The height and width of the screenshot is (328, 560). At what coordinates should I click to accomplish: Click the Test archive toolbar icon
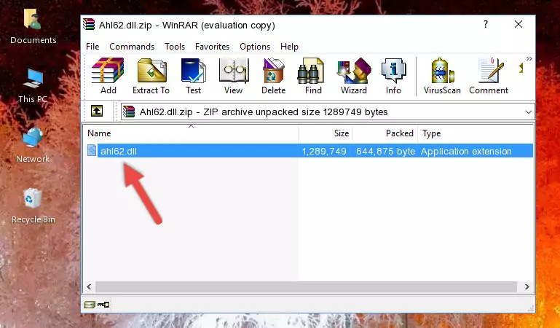pyautogui.click(x=193, y=76)
